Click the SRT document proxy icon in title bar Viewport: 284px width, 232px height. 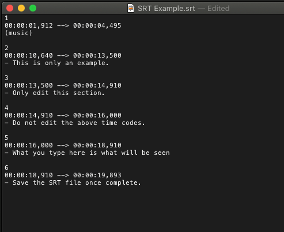click(131, 8)
